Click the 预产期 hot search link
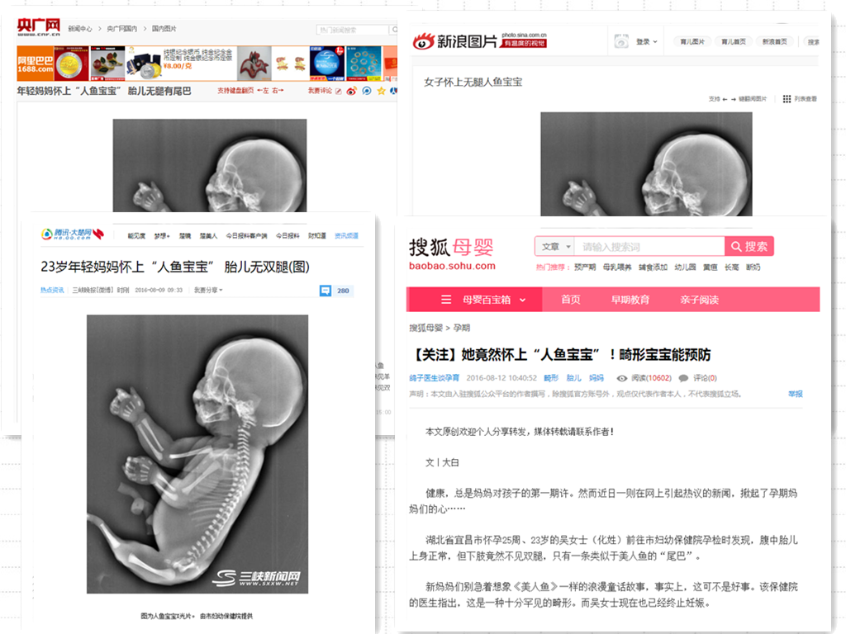The image size is (846, 634). [x=585, y=267]
